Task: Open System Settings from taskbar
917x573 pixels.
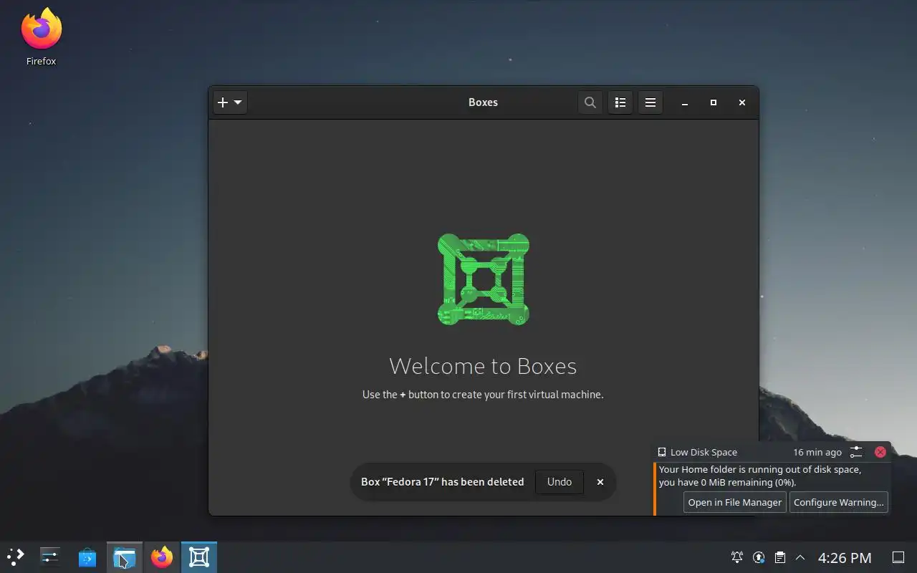Action: pyautogui.click(x=50, y=557)
